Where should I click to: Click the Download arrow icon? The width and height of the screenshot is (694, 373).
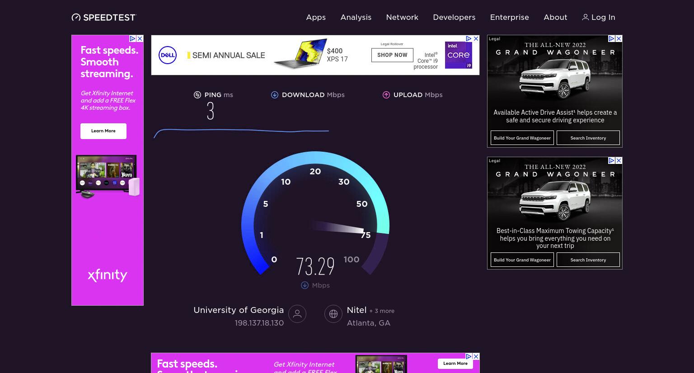[x=275, y=95]
